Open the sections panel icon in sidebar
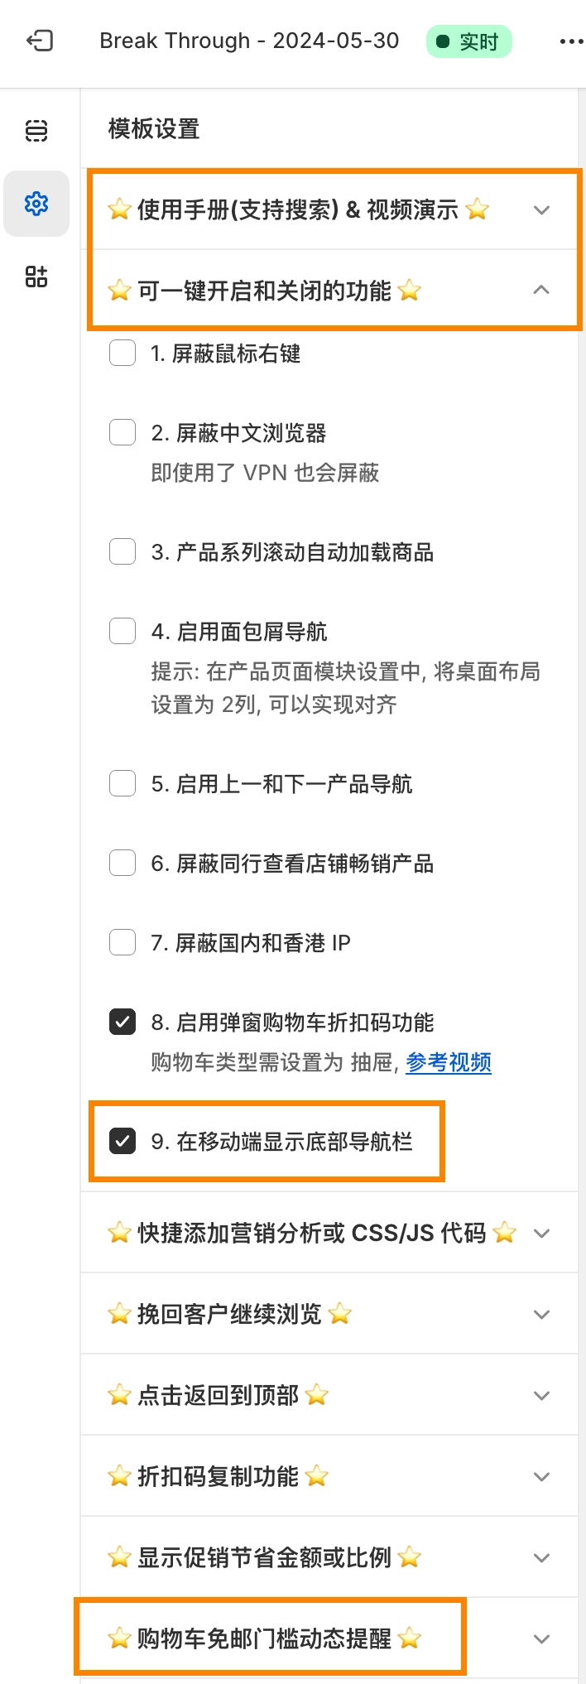The height and width of the screenshot is (1684, 586). click(36, 131)
